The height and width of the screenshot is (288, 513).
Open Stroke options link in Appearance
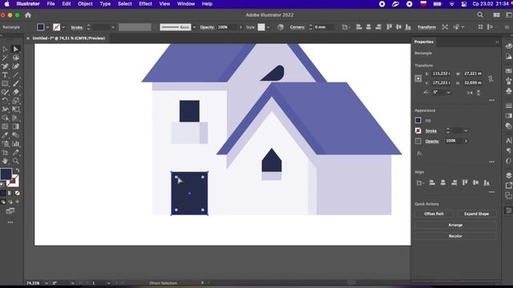pos(431,131)
